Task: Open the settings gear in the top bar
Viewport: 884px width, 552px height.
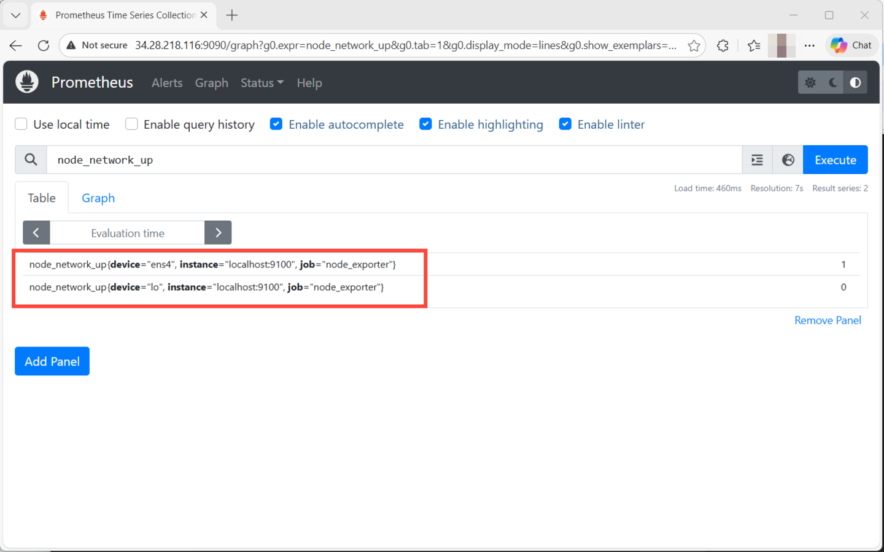Action: tap(810, 82)
